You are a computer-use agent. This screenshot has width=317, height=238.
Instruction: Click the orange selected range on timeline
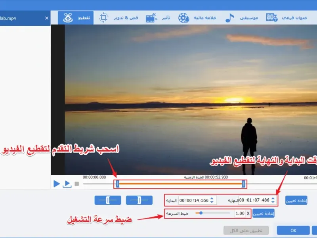click(181, 184)
